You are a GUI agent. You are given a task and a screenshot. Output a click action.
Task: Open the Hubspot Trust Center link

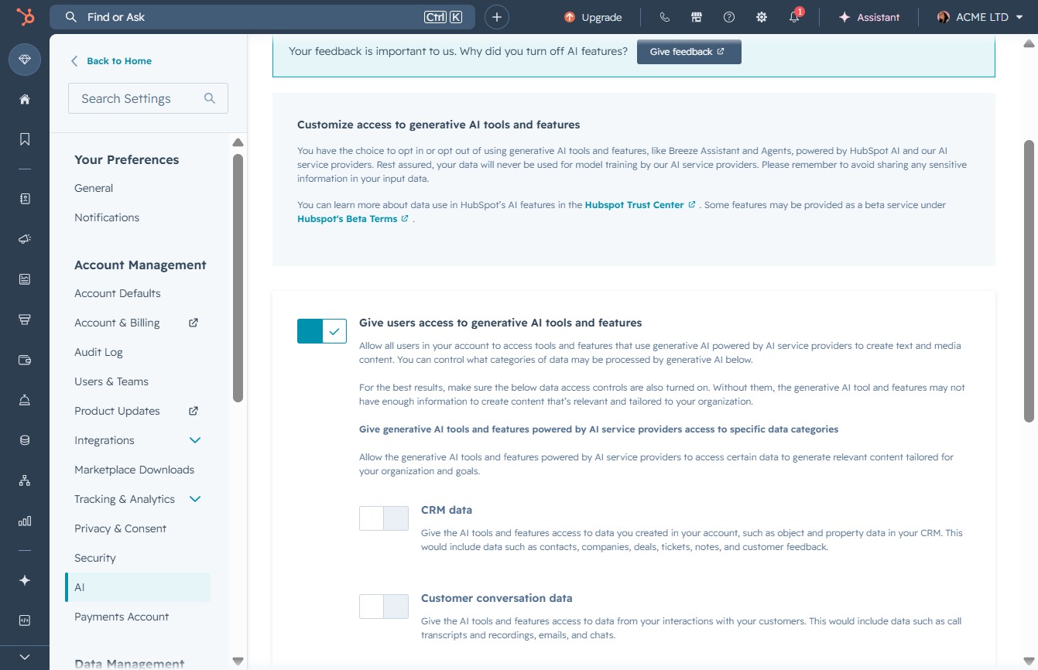[x=640, y=205]
